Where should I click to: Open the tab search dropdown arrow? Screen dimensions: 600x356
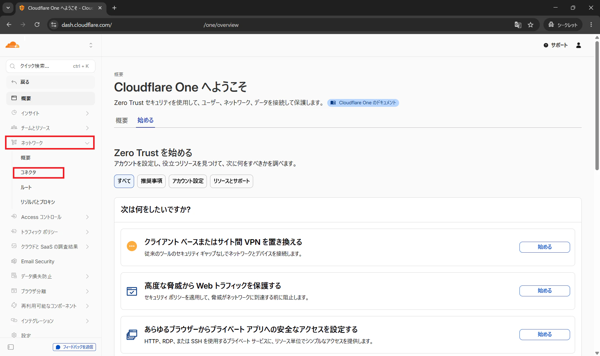[8, 8]
